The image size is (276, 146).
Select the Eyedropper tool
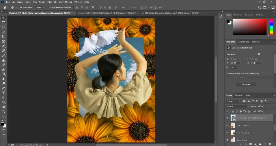(x=3, y=46)
